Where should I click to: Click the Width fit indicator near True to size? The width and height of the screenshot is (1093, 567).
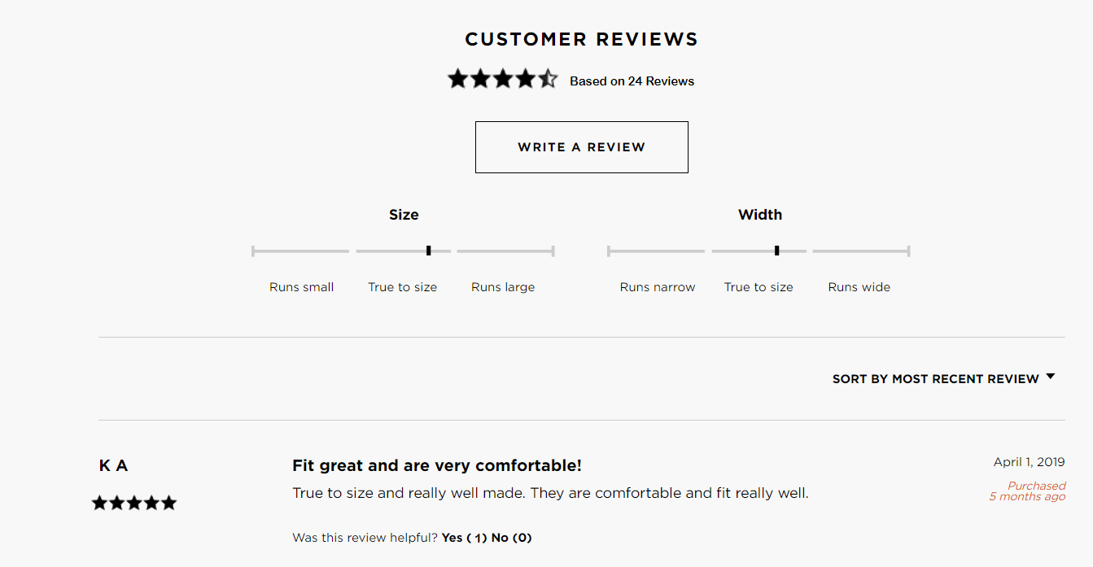pyautogui.click(x=776, y=250)
